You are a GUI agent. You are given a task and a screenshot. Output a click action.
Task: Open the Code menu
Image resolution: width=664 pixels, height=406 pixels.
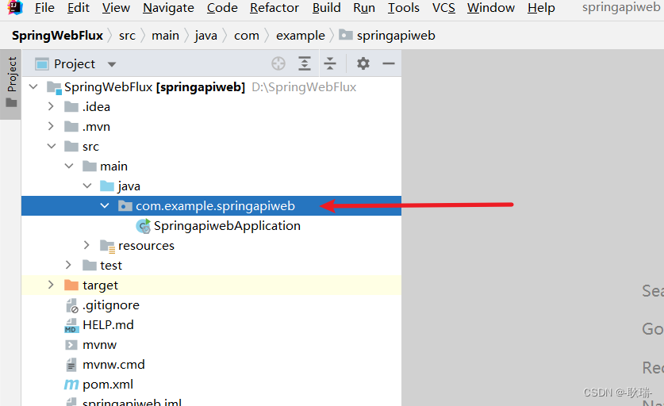tap(222, 8)
